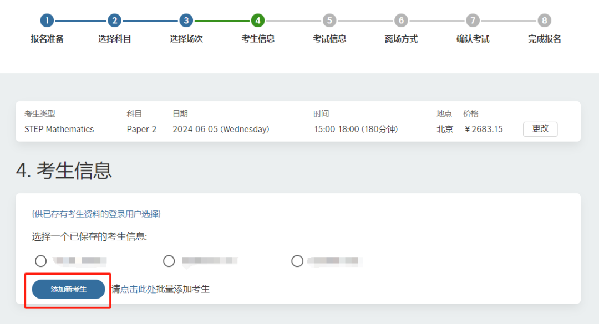Select the third saved candidate radio button

(297, 261)
